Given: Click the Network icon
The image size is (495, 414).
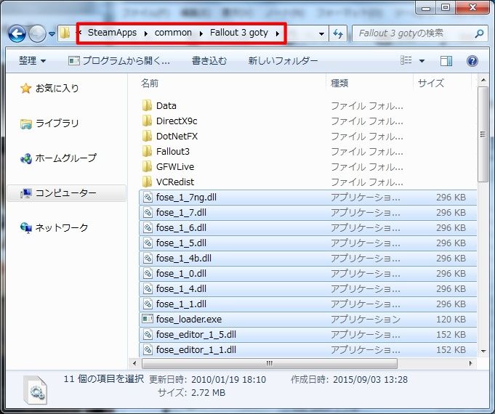Looking at the screenshot, I should [x=26, y=228].
